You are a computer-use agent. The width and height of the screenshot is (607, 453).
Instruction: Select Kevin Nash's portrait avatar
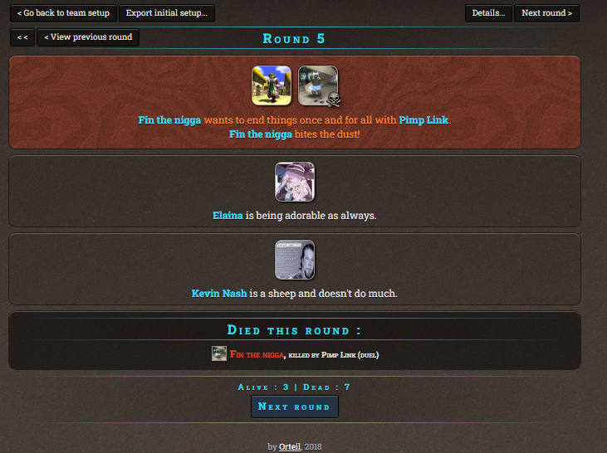pos(295,260)
